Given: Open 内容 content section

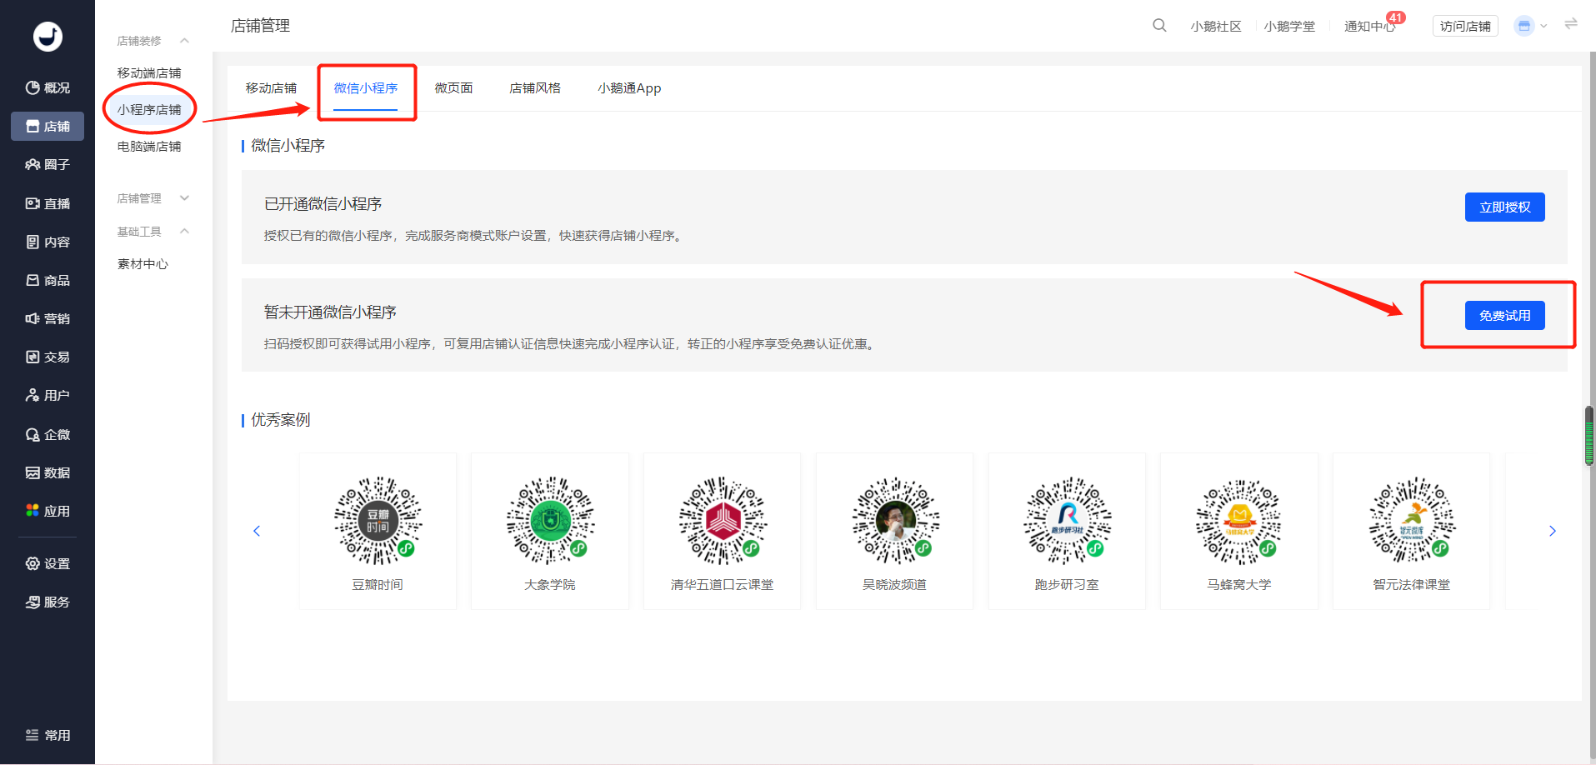Looking at the screenshot, I should tap(48, 242).
